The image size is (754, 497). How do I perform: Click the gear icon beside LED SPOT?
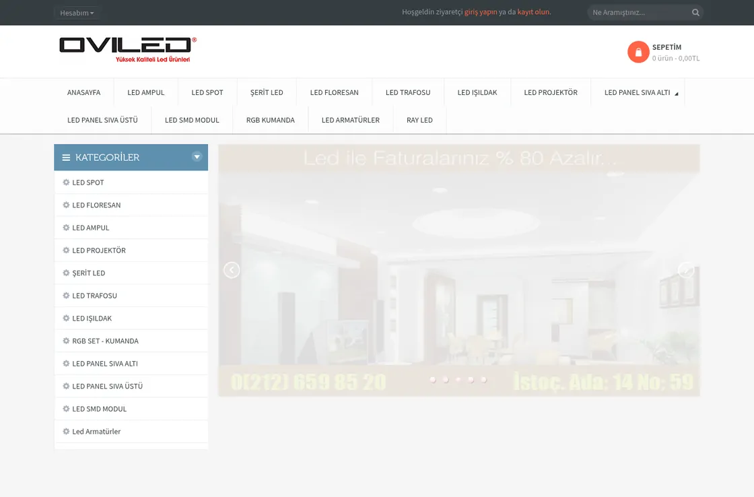(x=67, y=183)
